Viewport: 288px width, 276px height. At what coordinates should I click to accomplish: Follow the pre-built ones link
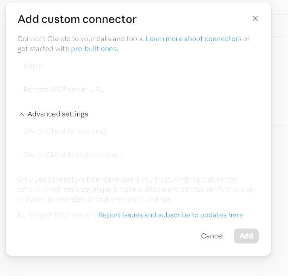[x=93, y=49]
